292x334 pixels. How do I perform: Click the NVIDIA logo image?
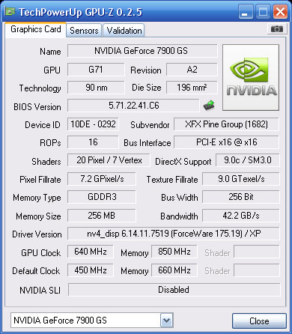251,77
